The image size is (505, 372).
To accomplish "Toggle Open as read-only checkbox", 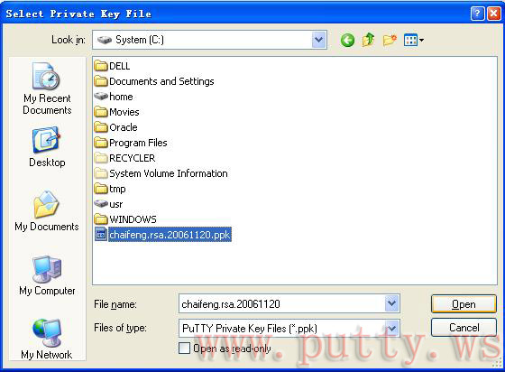I will (x=184, y=349).
